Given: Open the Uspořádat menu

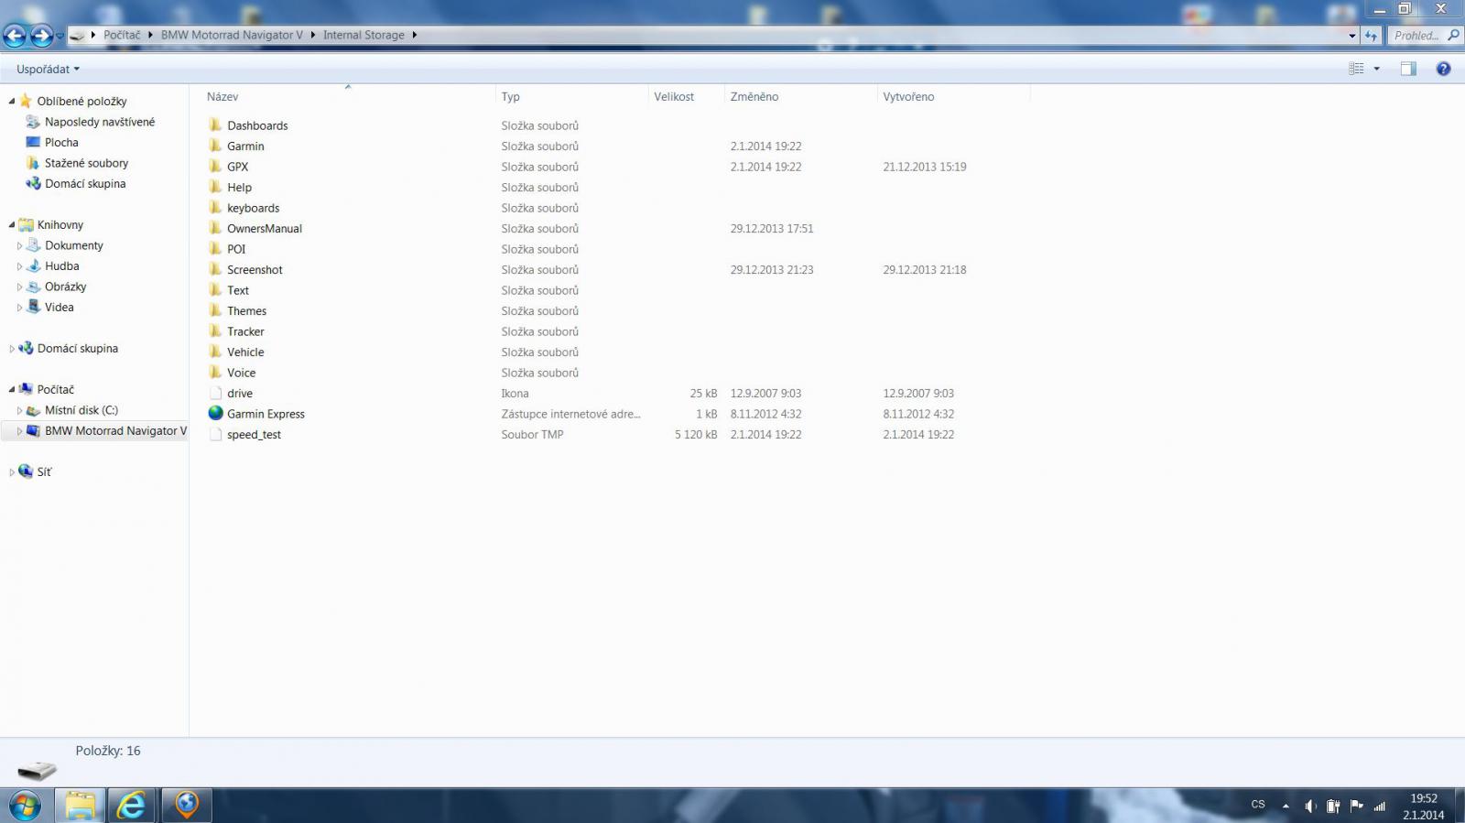Looking at the screenshot, I should [48, 70].
